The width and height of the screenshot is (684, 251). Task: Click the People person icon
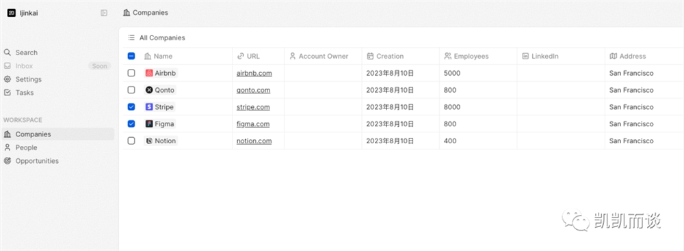coord(8,147)
